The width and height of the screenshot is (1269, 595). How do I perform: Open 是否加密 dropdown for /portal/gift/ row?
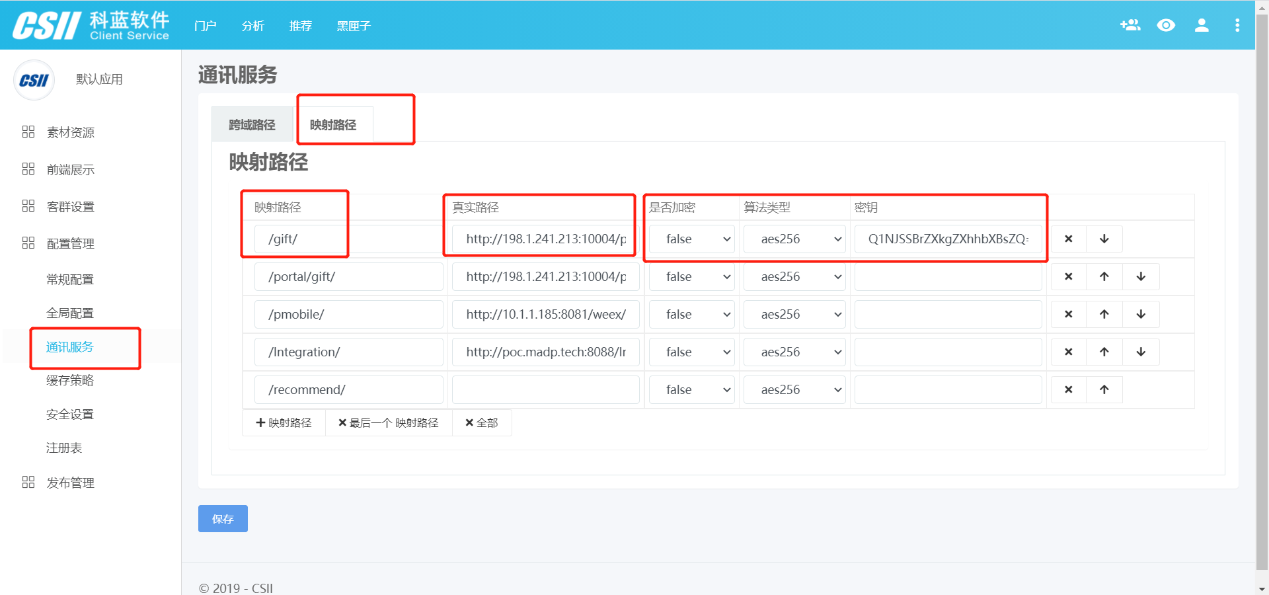pos(692,276)
